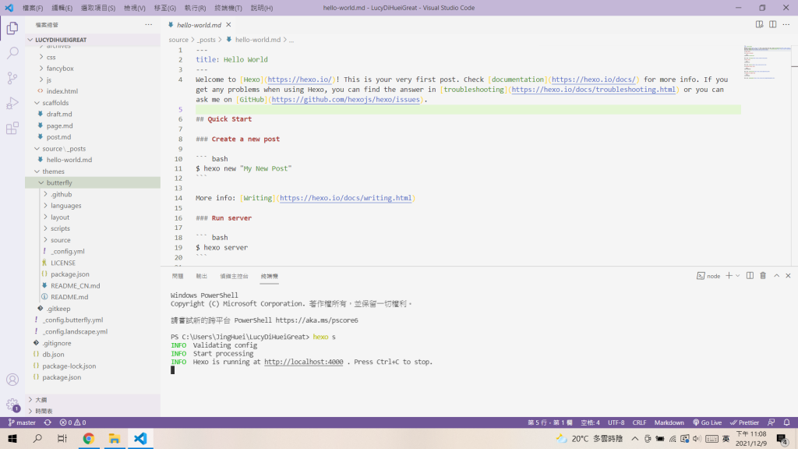
Task: Collapse the LUCYDIHUEIGREAT root folder
Action: [93, 40]
